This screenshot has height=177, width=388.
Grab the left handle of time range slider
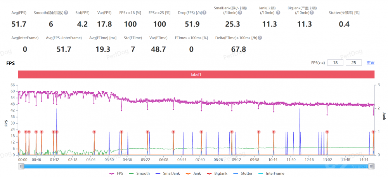coord(21,167)
